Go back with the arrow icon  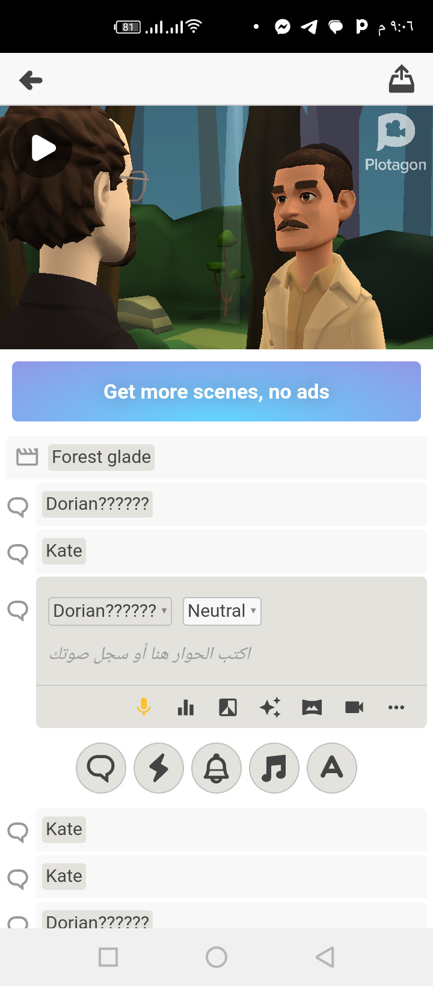click(x=31, y=80)
